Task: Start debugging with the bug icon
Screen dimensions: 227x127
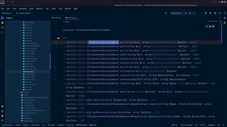Action: point(190,13)
